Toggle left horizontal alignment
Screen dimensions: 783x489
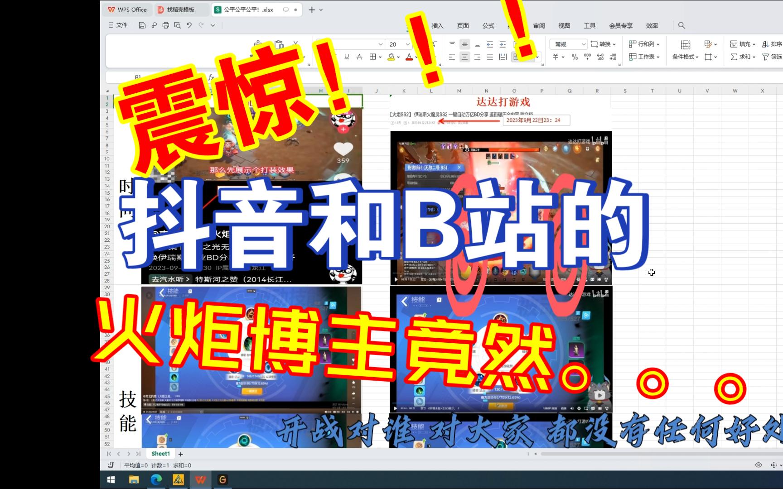coord(452,57)
